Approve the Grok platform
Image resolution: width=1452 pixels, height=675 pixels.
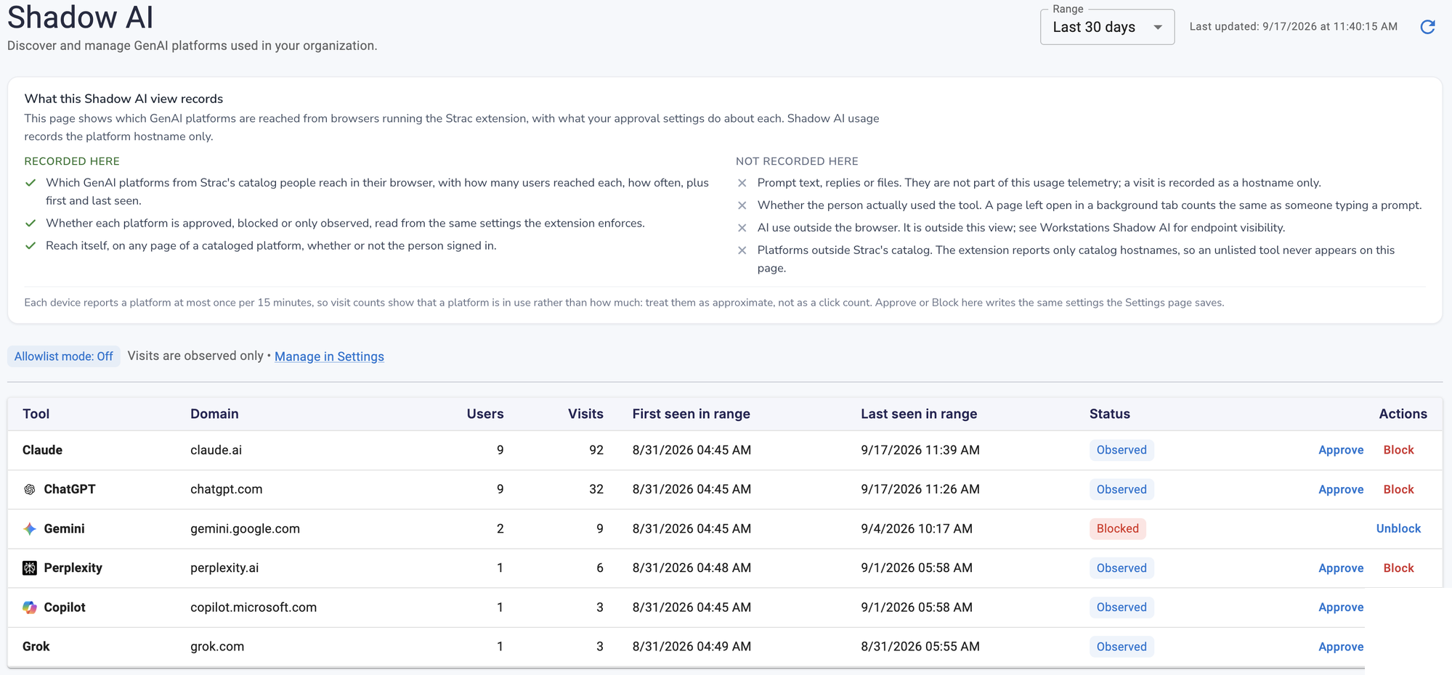pyautogui.click(x=1341, y=647)
